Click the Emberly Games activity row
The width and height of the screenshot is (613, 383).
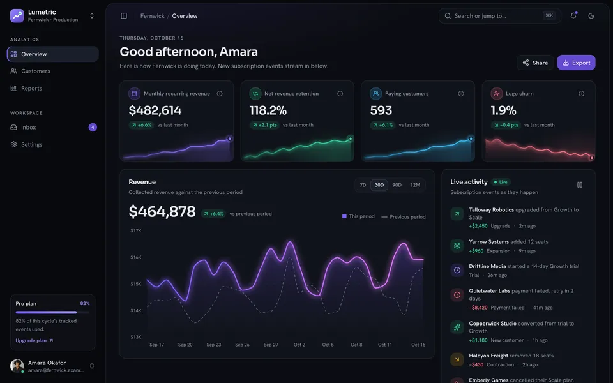click(x=518, y=379)
